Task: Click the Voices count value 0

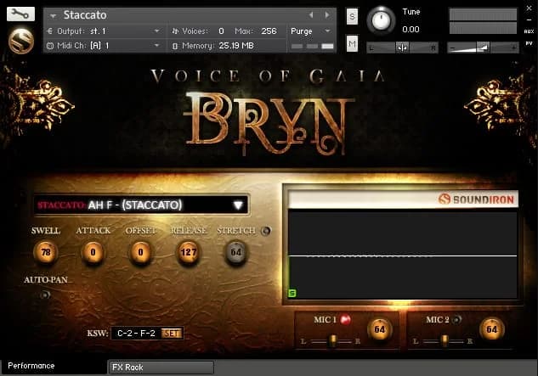Action: point(221,31)
